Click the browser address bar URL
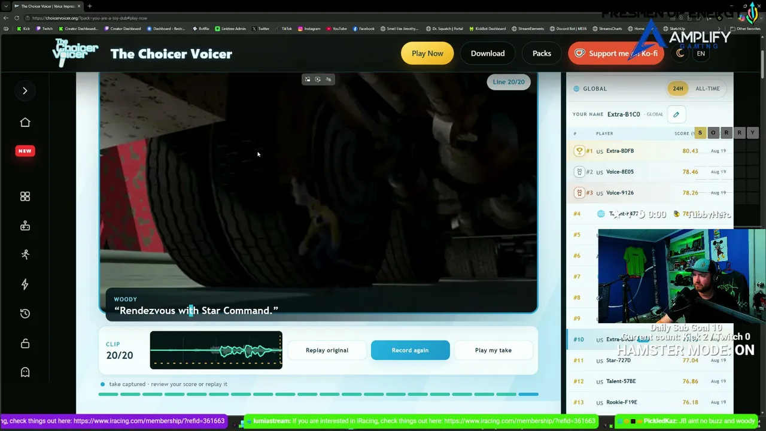The image size is (766, 431). pyautogui.click(x=90, y=18)
